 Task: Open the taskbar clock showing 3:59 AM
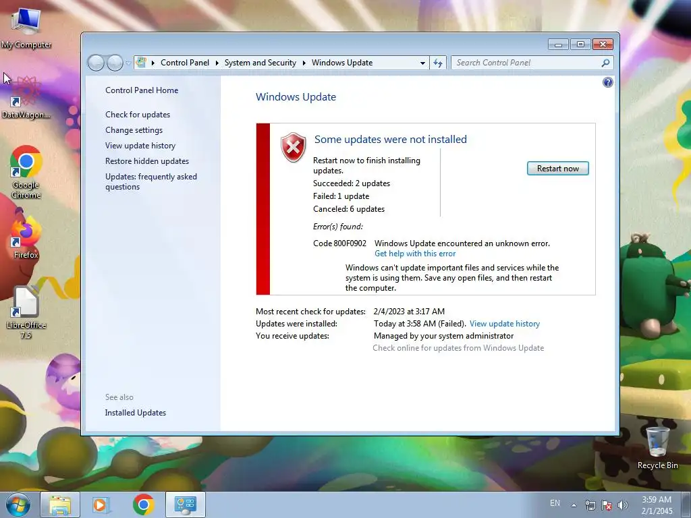click(657, 505)
